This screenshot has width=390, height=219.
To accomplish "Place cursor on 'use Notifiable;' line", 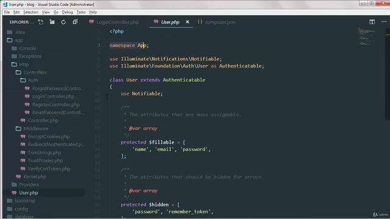I will (x=141, y=94).
